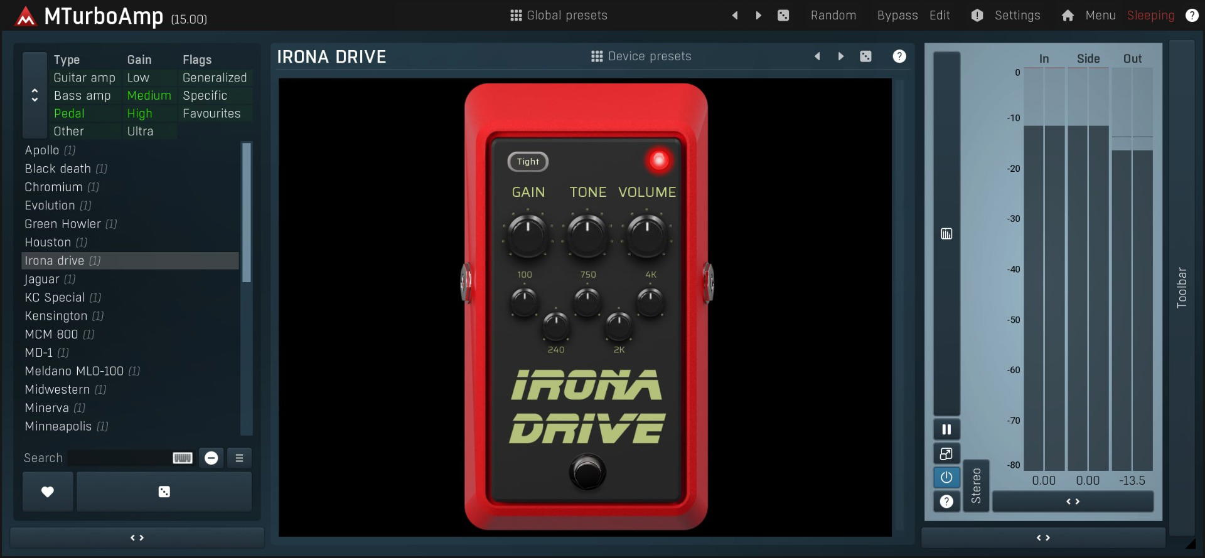Stomp the pedal footswitch
Image resolution: width=1205 pixels, height=558 pixels.
(587, 472)
